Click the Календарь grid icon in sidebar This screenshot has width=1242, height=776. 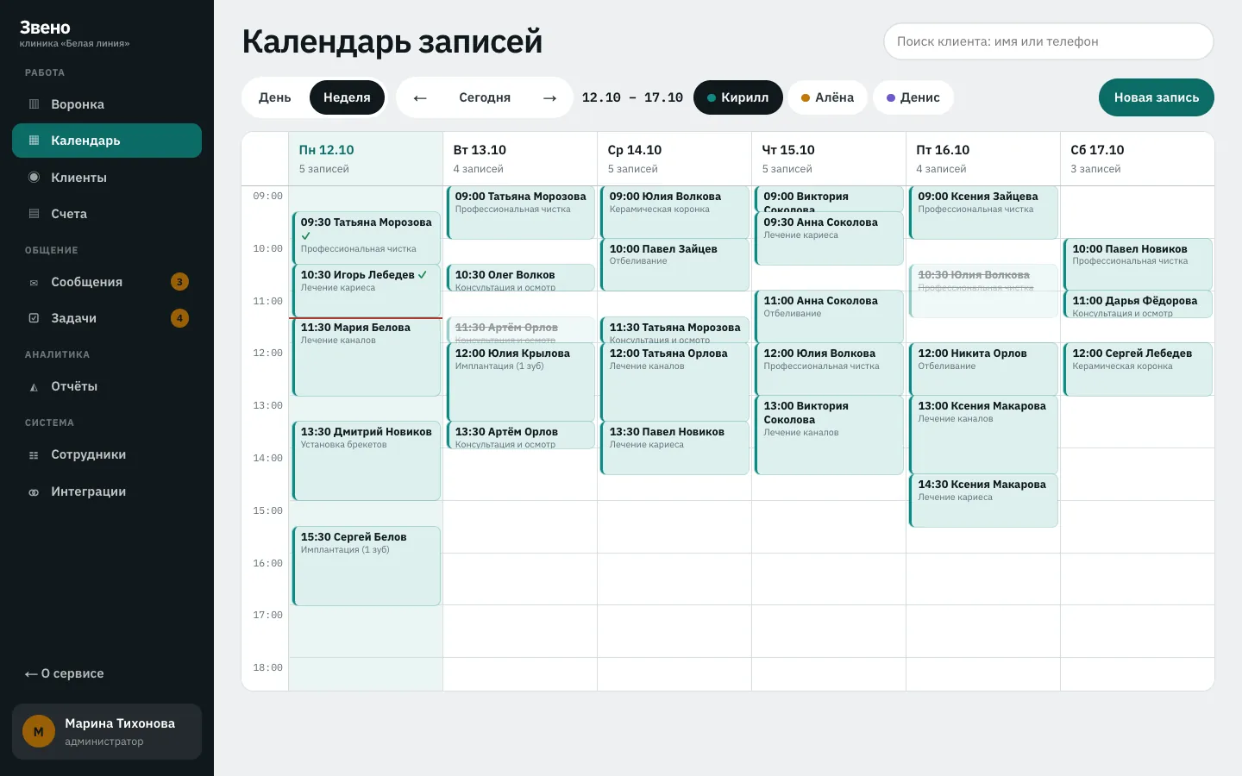point(34,141)
